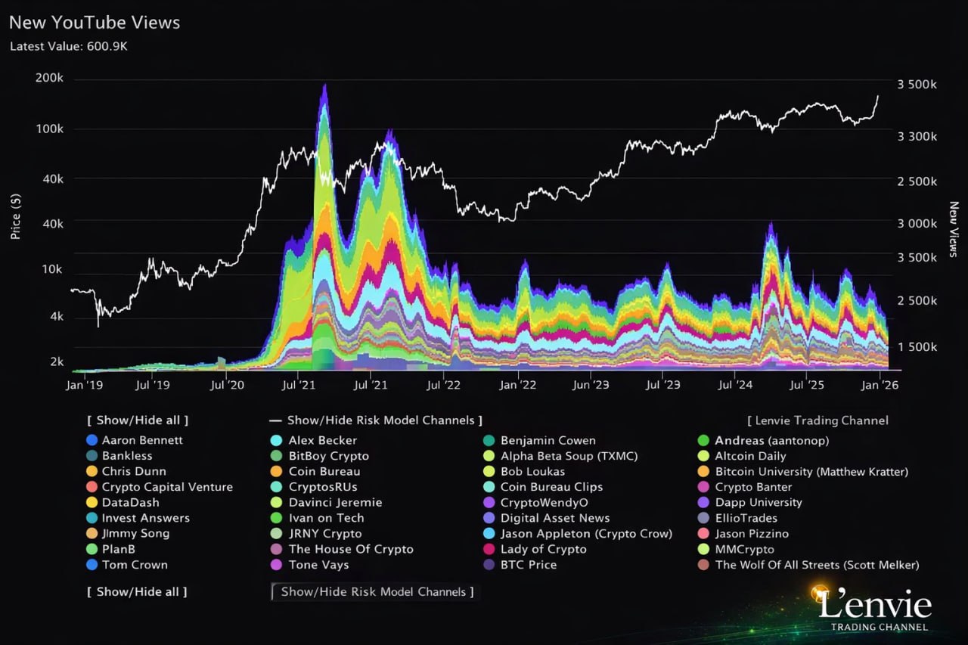Click the Lady of Crypto legend dot

489,549
